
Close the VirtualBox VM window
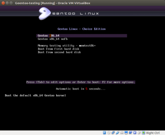(3, 3)
